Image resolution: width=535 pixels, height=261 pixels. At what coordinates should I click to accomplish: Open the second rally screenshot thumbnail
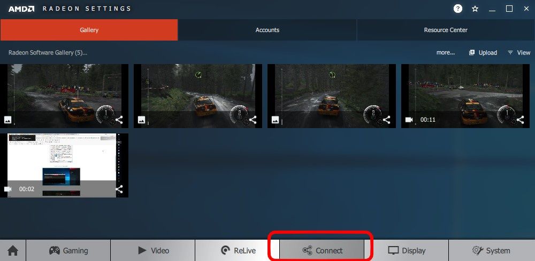[x=198, y=96]
